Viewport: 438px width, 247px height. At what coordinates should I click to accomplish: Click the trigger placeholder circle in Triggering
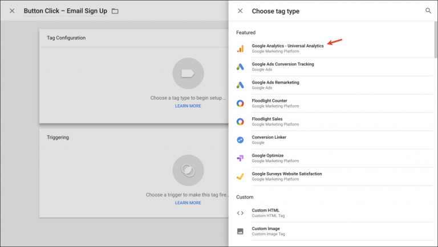tap(188, 170)
